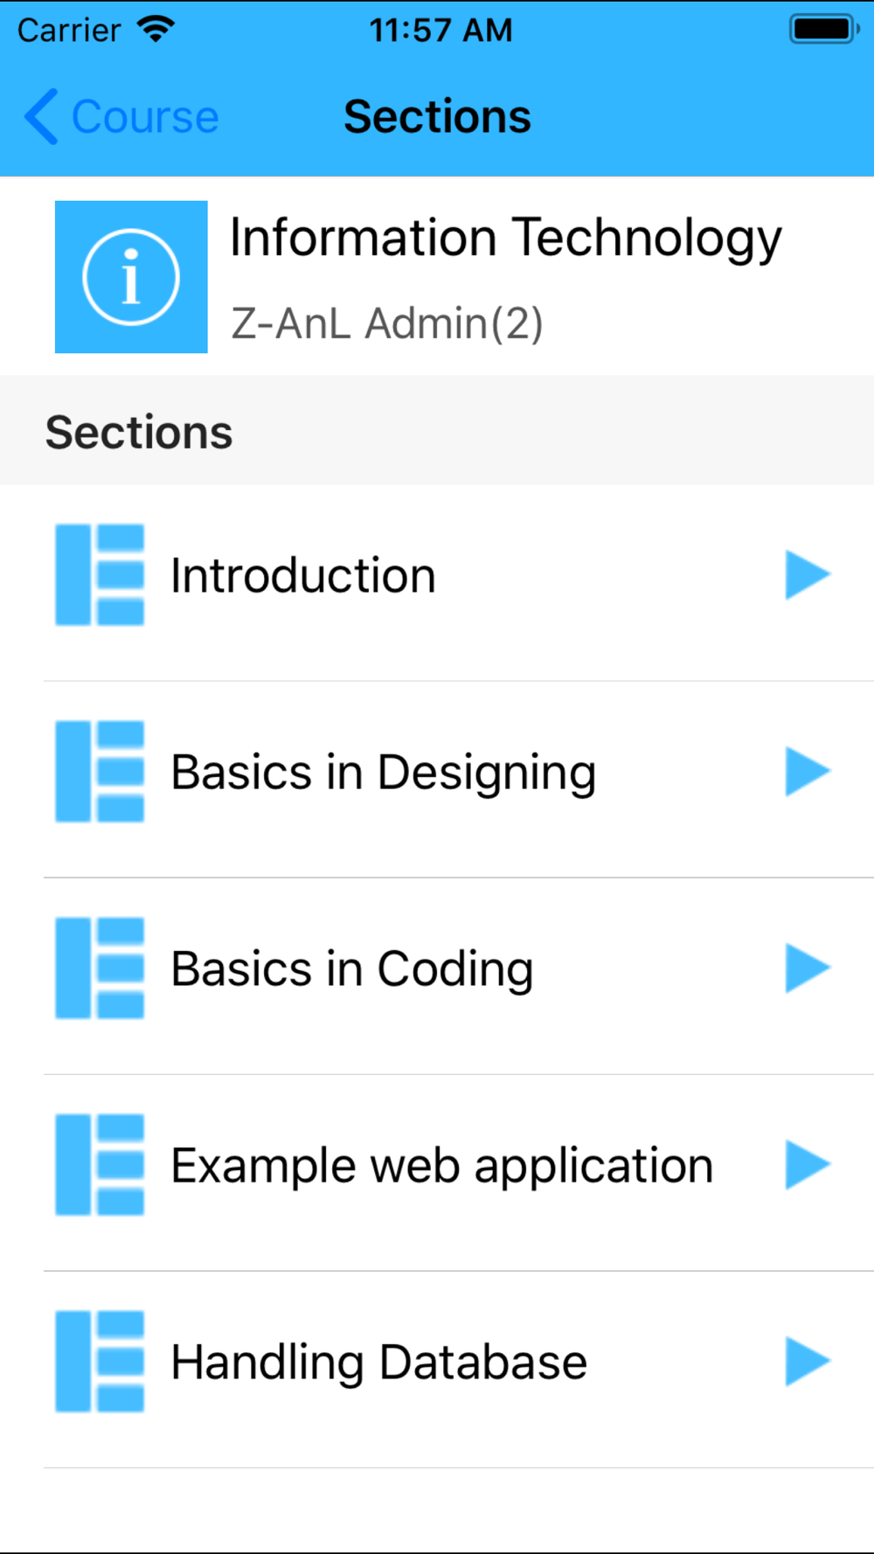Click the section icon next to Introduction

[x=100, y=575]
